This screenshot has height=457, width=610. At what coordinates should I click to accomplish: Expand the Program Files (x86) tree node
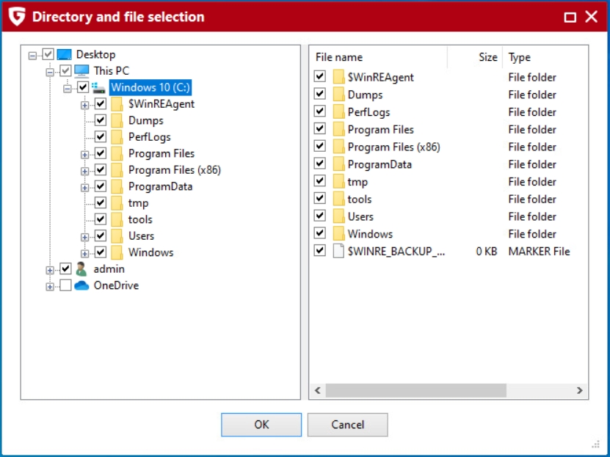[x=84, y=172]
